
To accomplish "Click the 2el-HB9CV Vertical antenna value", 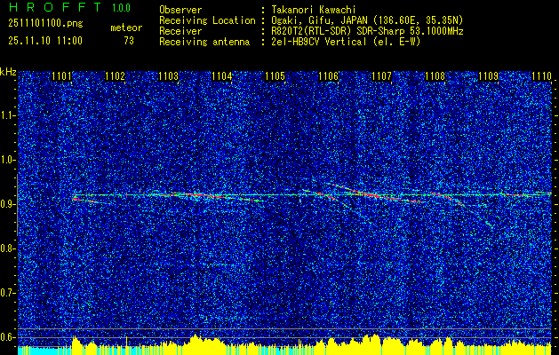I will 347,42.
